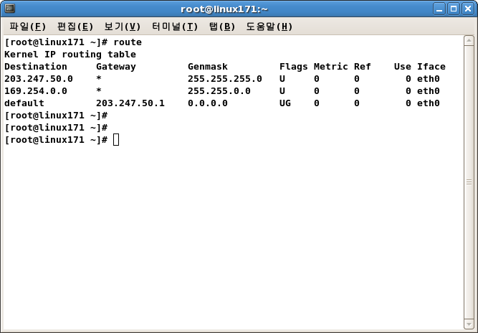Click the Ref column header

tap(363, 67)
